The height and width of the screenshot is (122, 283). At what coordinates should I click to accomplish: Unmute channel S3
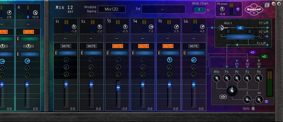(118, 46)
